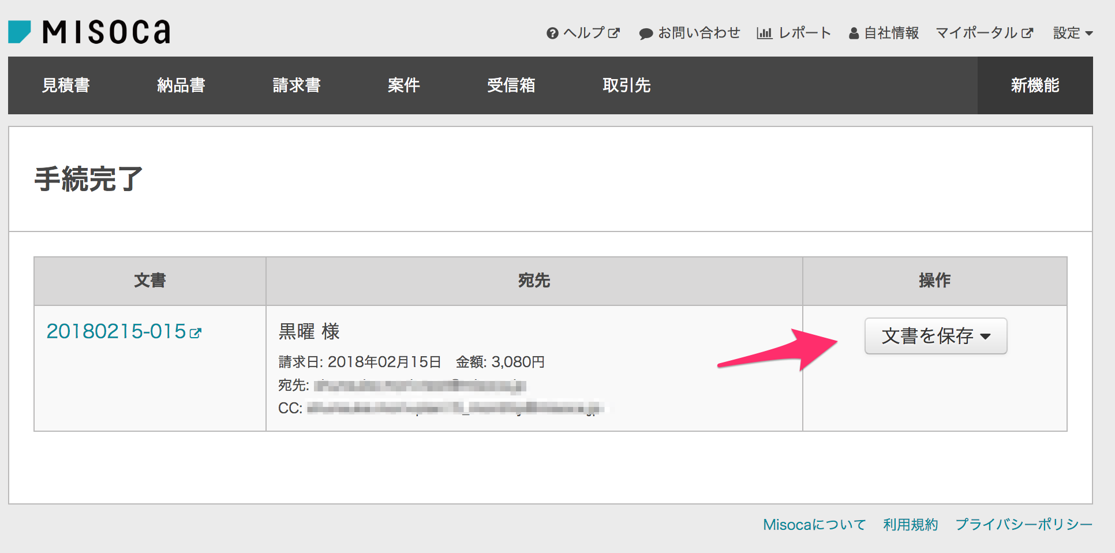Click external link icon beside 20180215-015

[196, 332]
